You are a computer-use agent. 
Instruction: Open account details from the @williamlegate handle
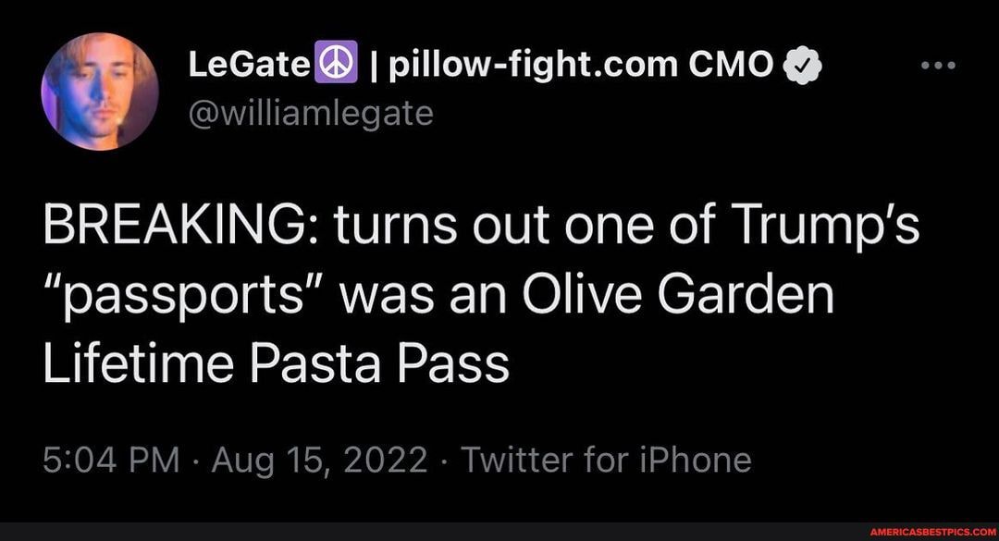pyautogui.click(x=310, y=113)
